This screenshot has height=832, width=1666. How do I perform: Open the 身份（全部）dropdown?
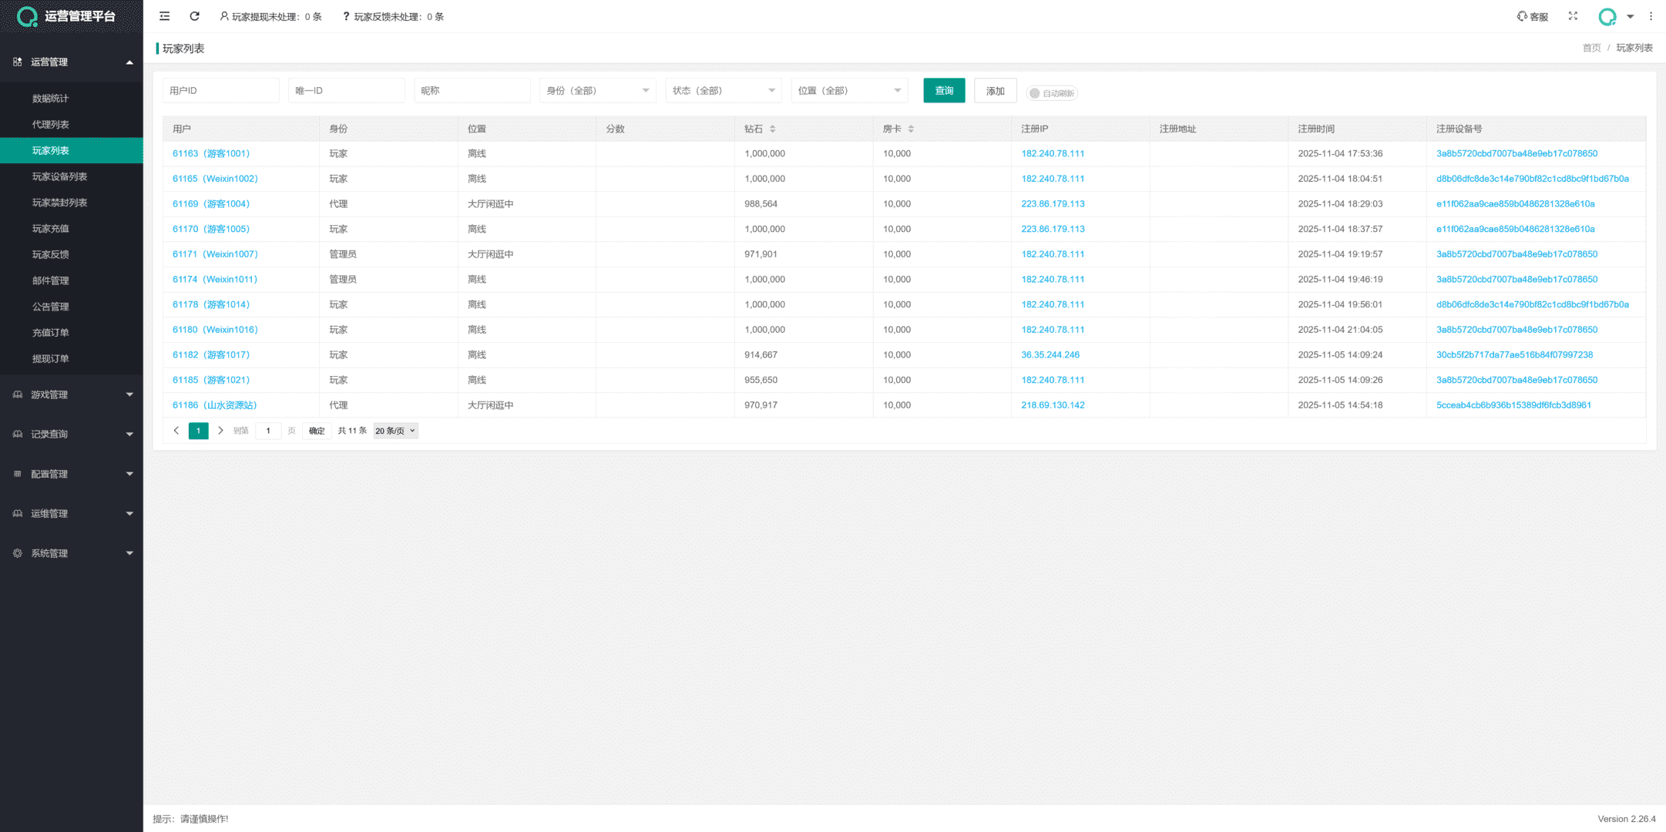click(x=597, y=91)
